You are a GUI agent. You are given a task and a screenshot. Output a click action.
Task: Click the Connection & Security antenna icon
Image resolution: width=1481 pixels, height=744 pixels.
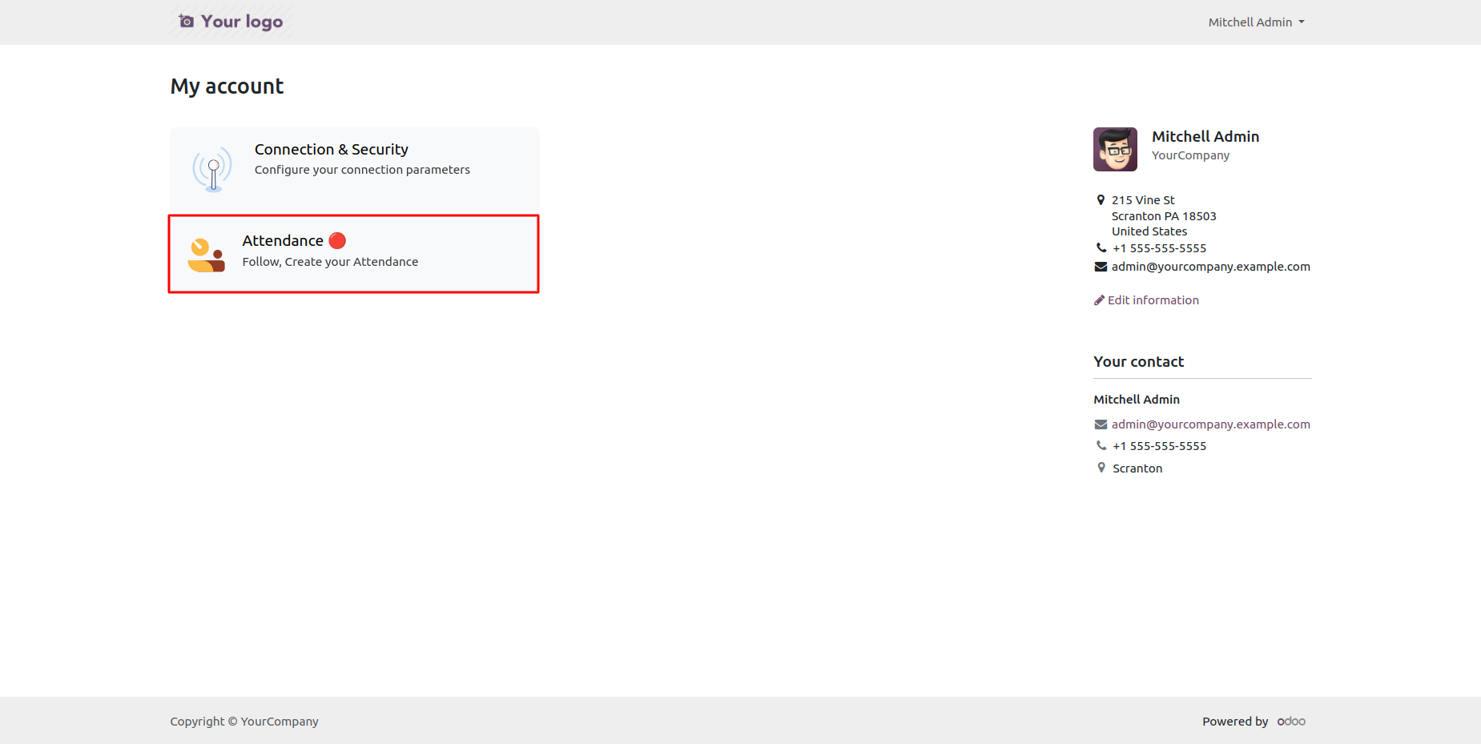point(212,169)
